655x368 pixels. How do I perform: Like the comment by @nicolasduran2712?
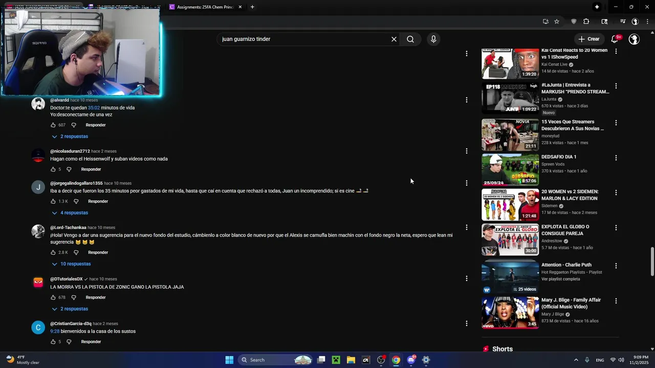(53, 169)
